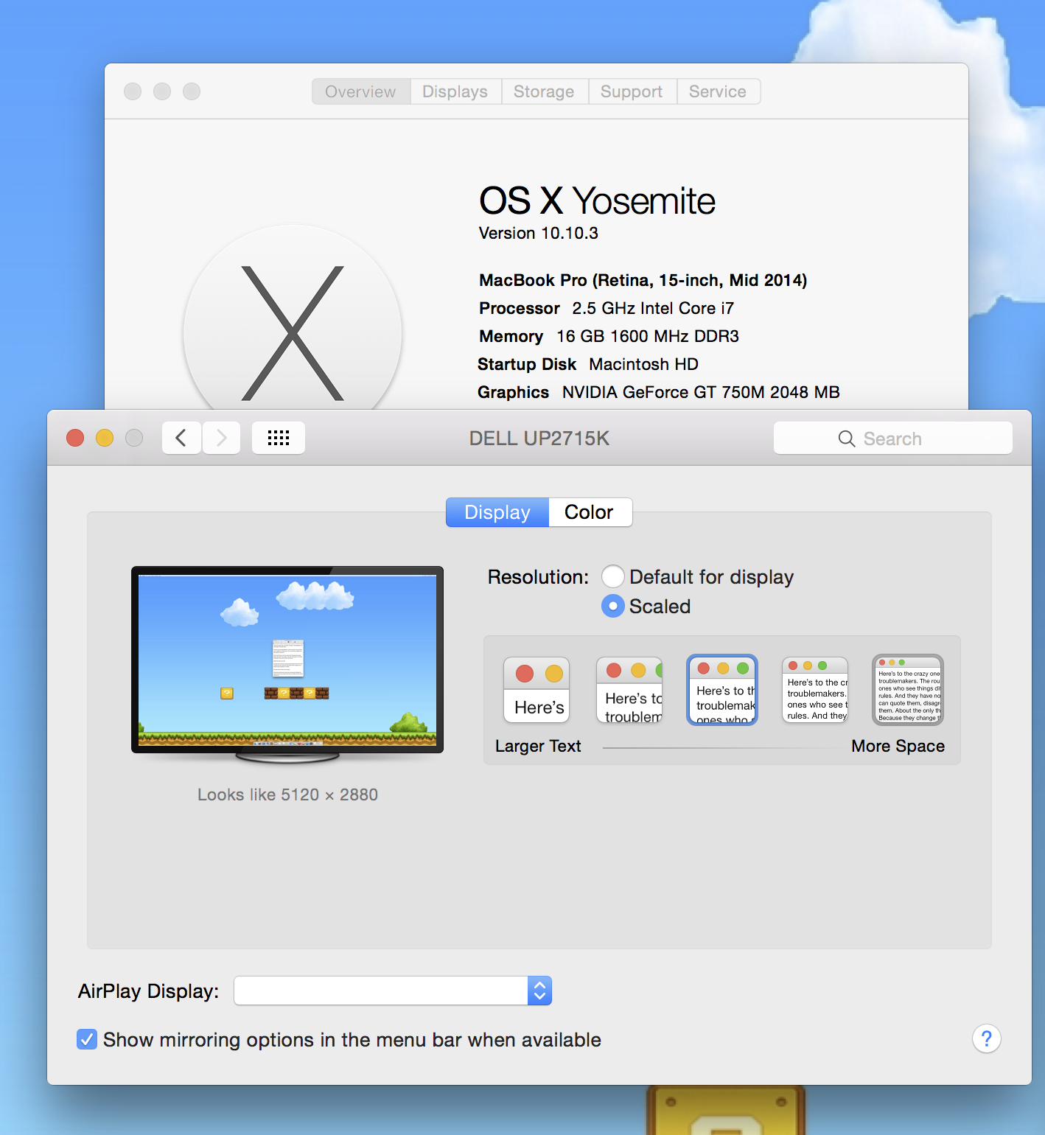The image size is (1045, 1135).
Task: Choose the More Space scaling thumbnail
Action: [908, 690]
